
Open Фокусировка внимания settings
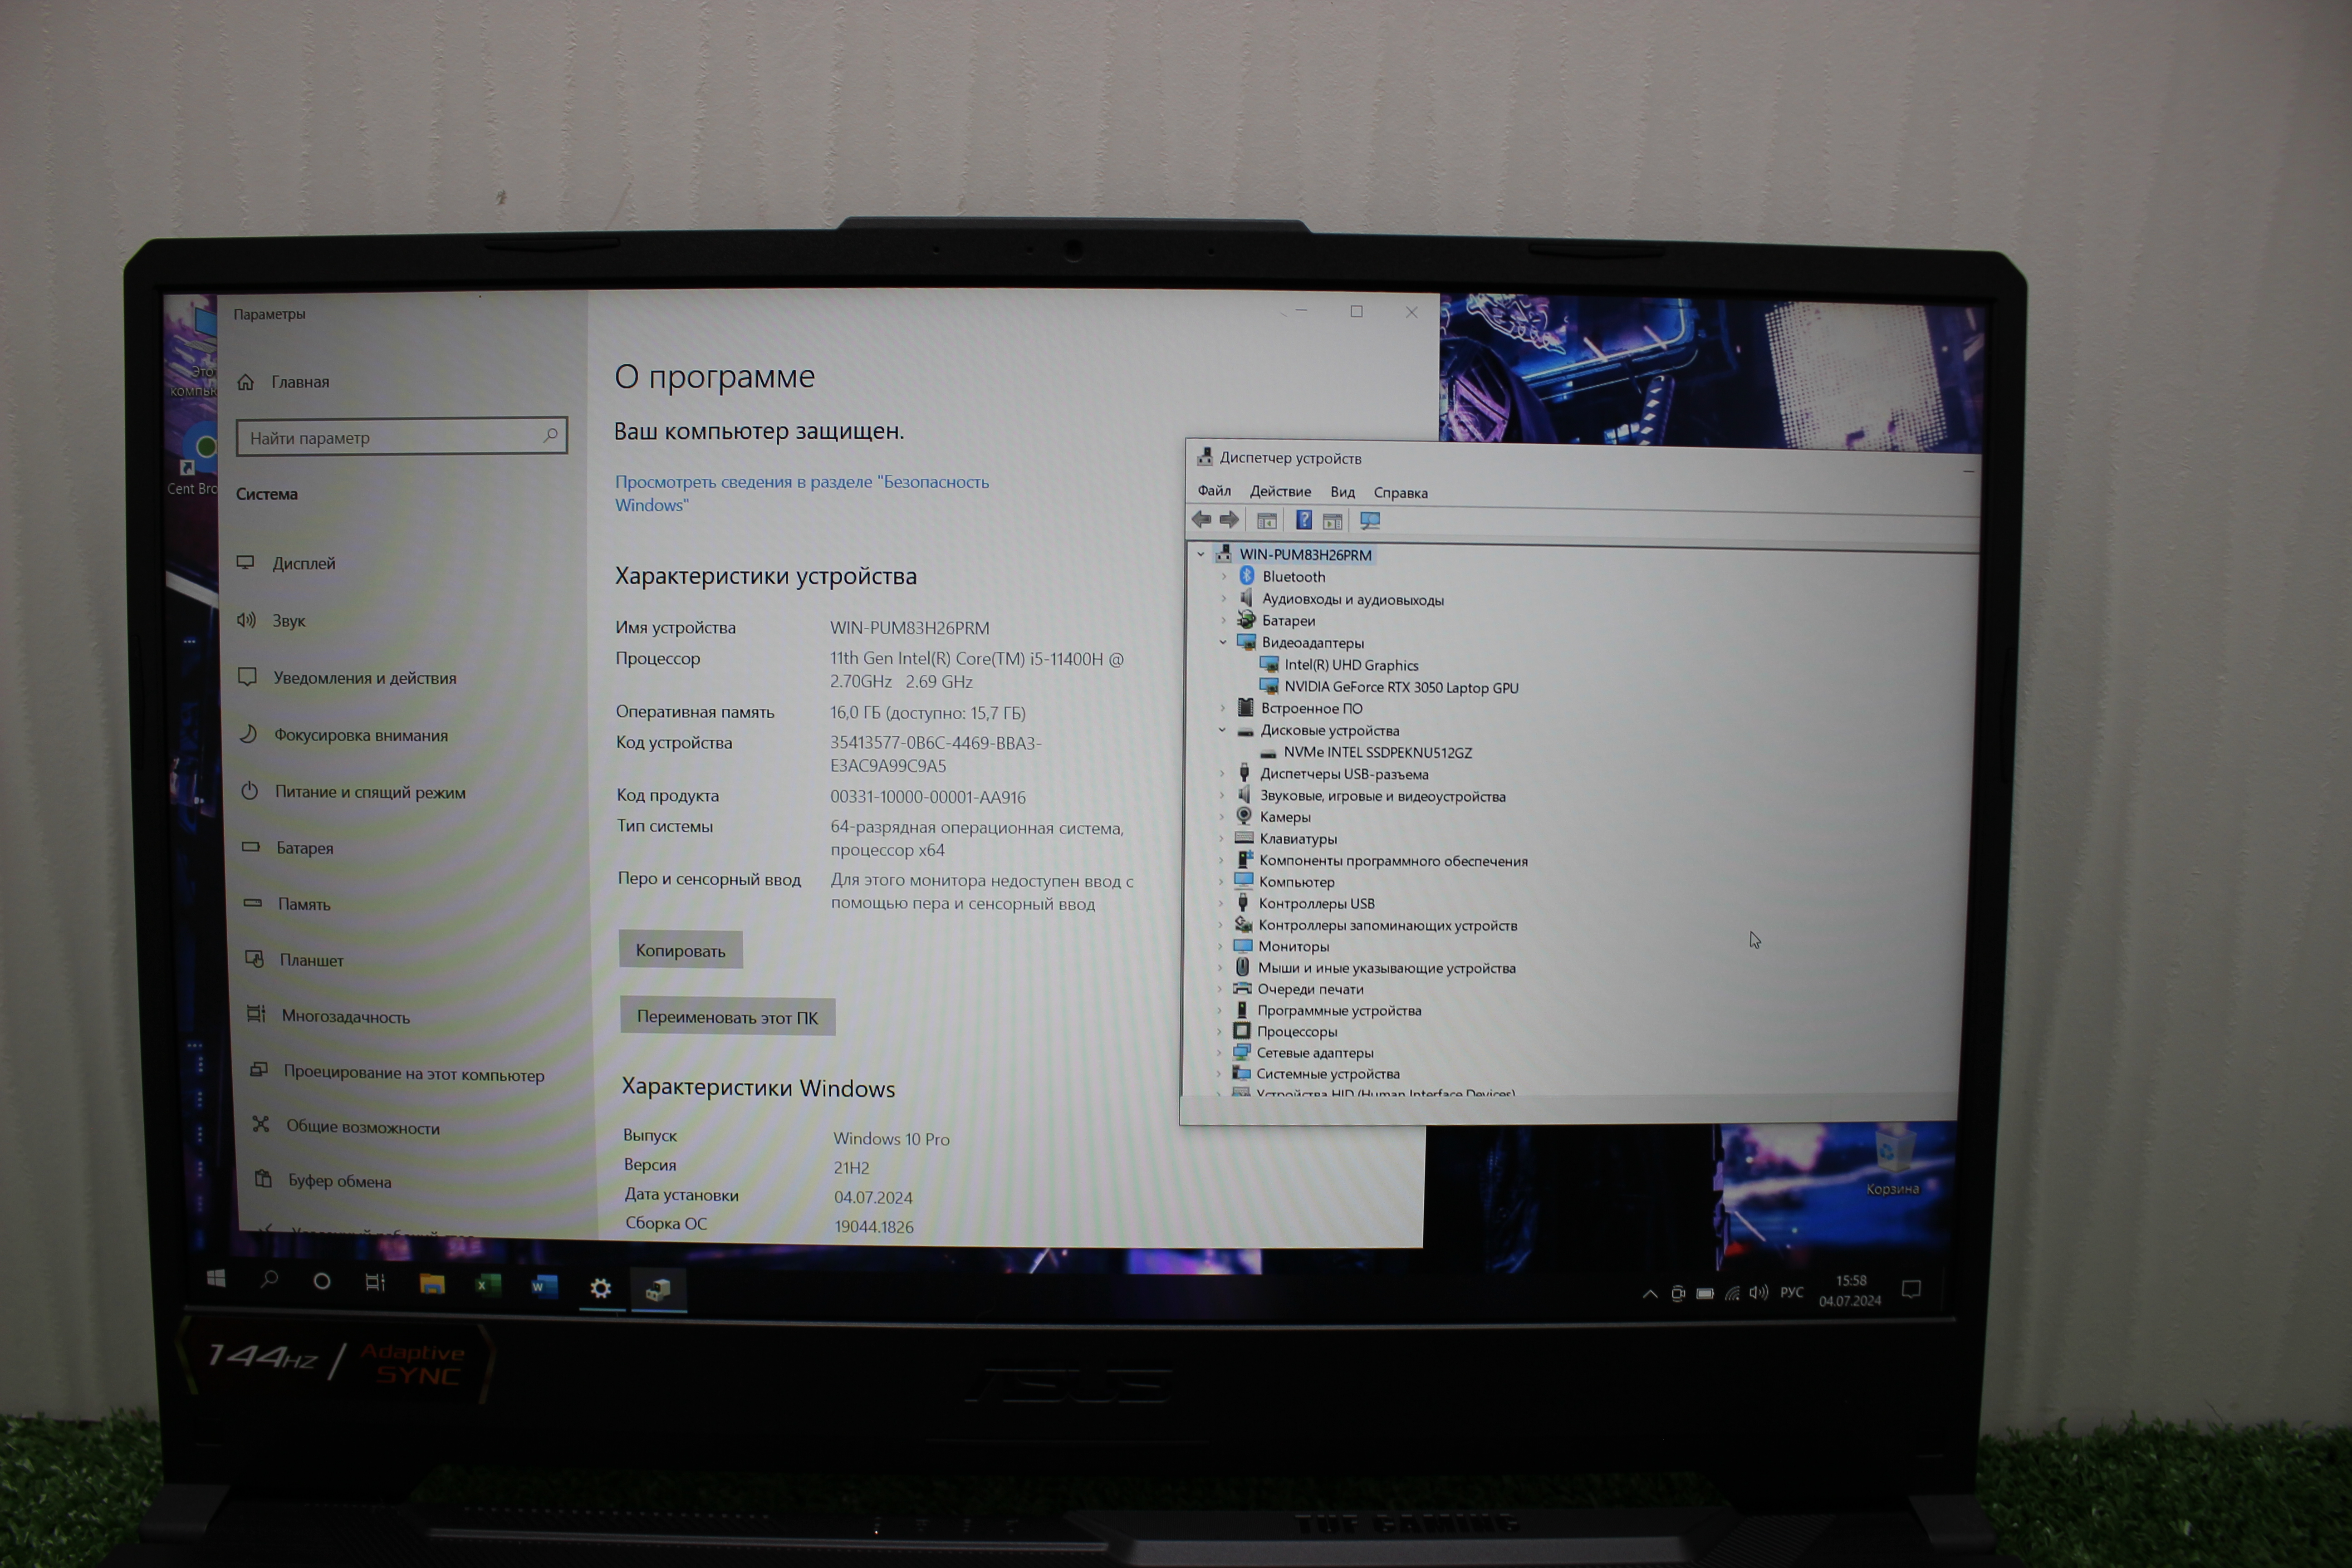click(x=344, y=735)
